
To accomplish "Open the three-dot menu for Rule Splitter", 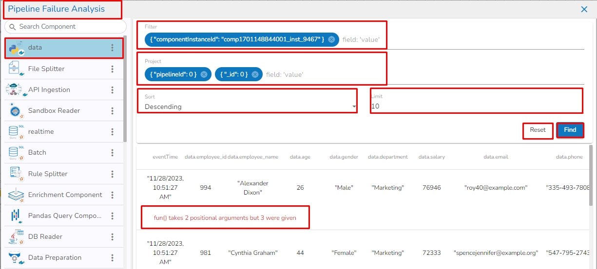I will pos(112,174).
